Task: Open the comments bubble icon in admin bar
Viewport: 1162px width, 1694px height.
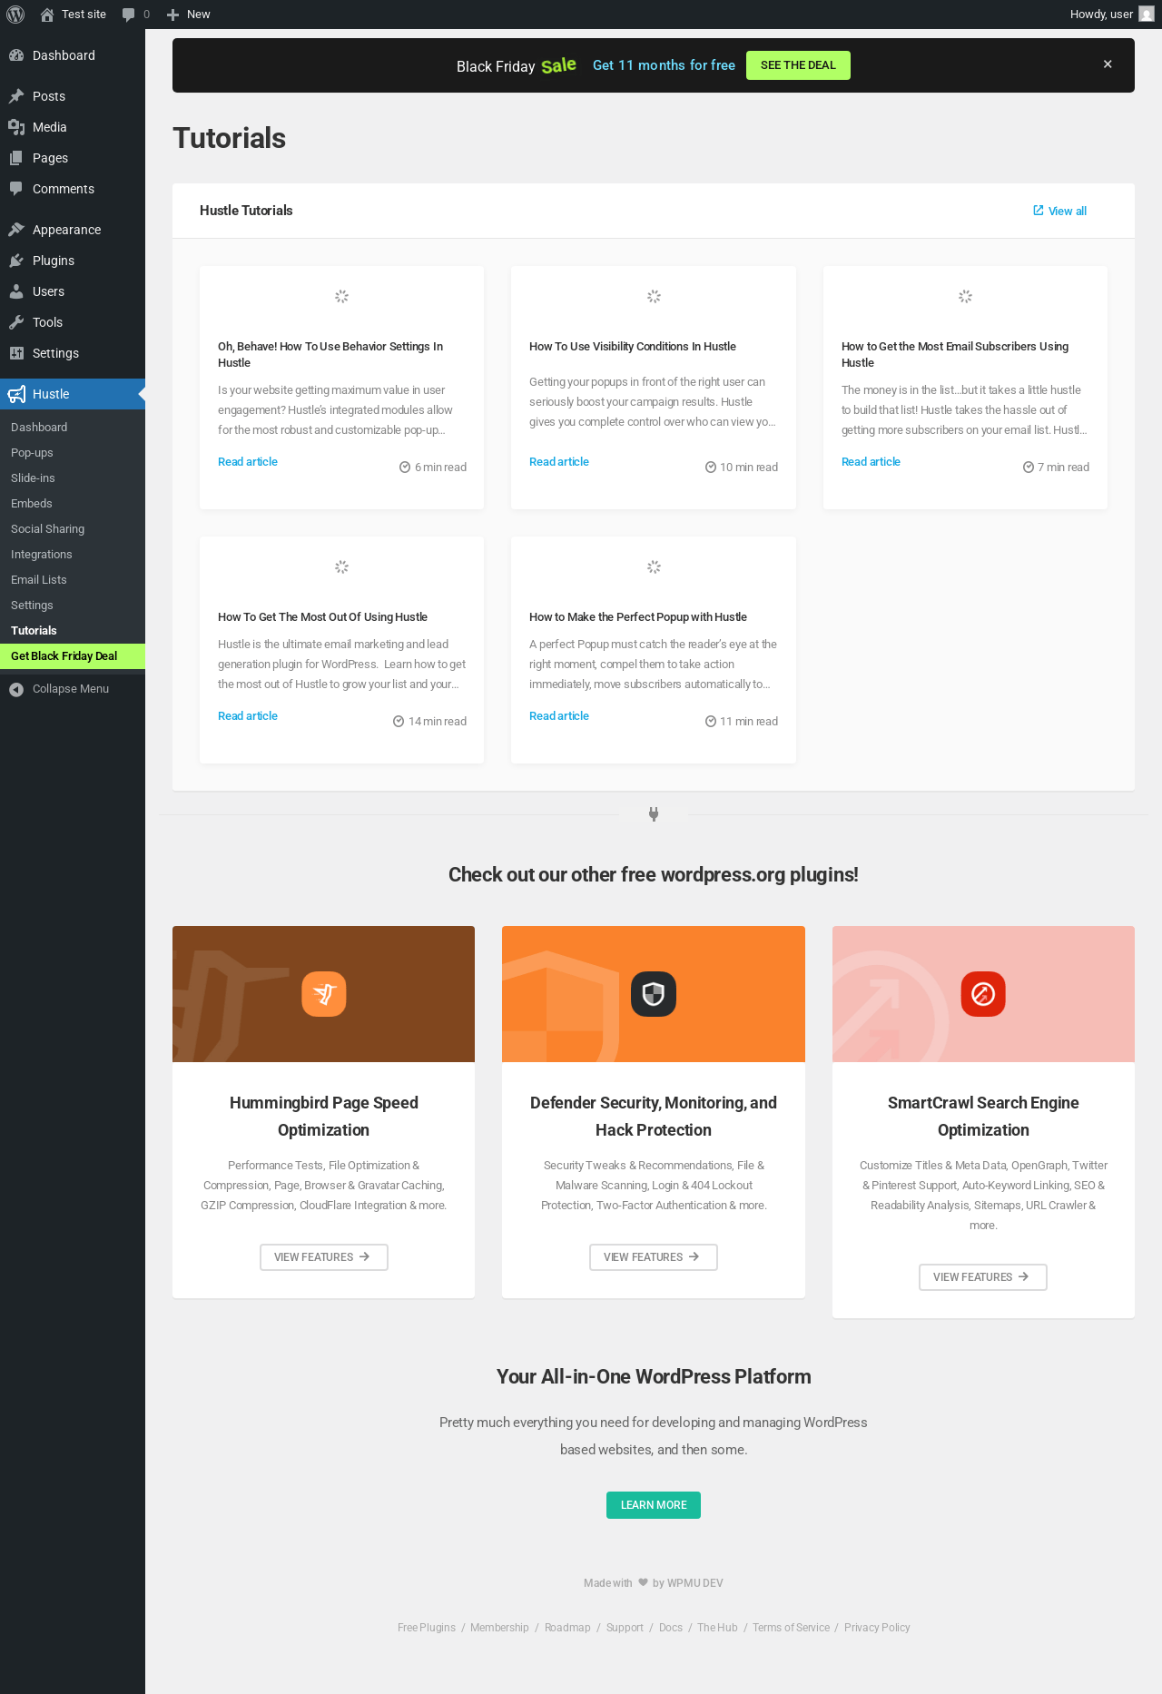Action: (129, 15)
